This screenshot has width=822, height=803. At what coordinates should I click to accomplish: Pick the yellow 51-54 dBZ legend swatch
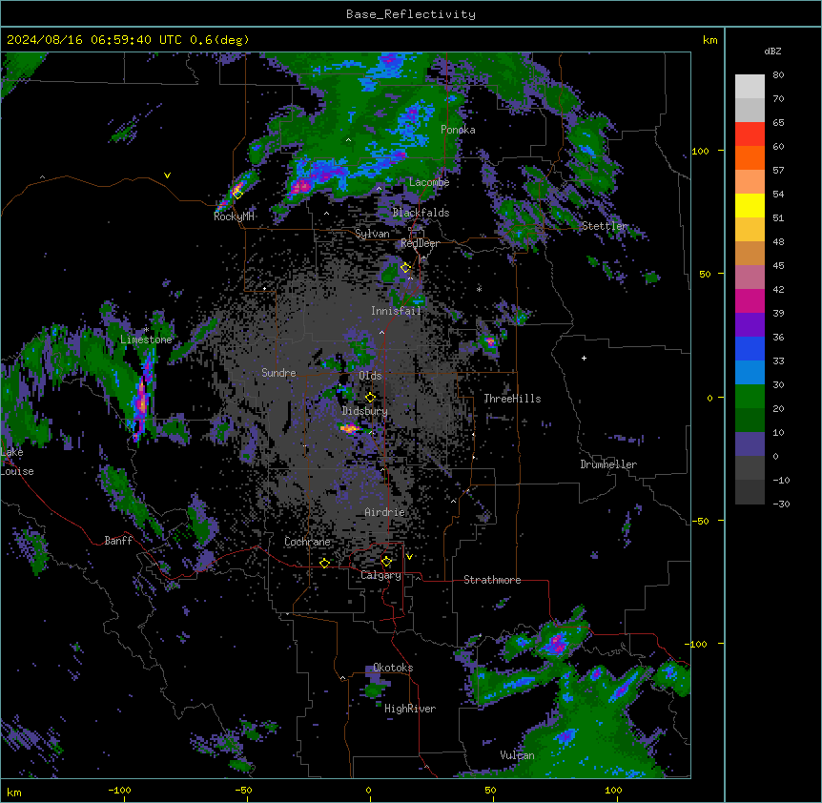(750, 205)
